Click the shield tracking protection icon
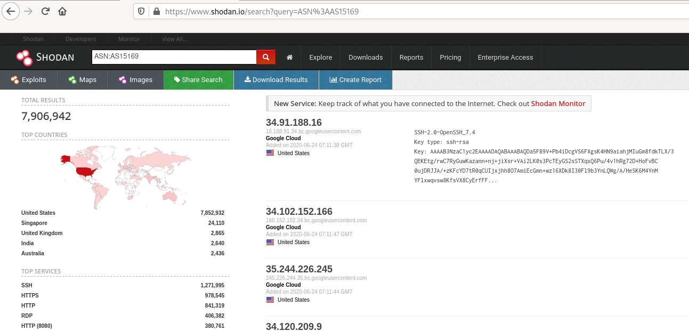 [x=141, y=11]
